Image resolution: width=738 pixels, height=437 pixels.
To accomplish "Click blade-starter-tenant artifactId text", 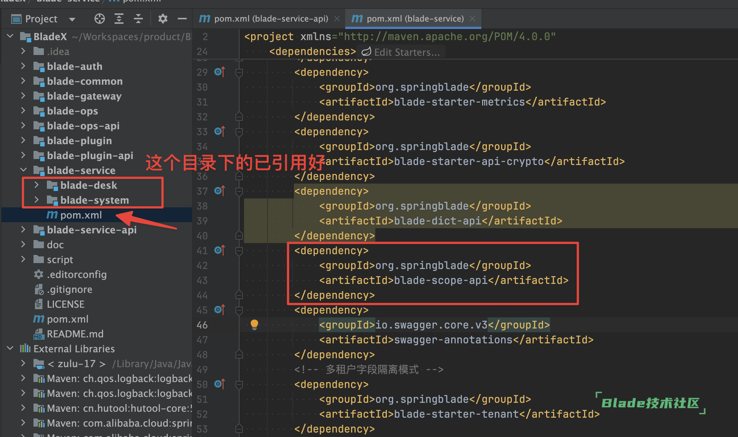I will tap(456, 414).
